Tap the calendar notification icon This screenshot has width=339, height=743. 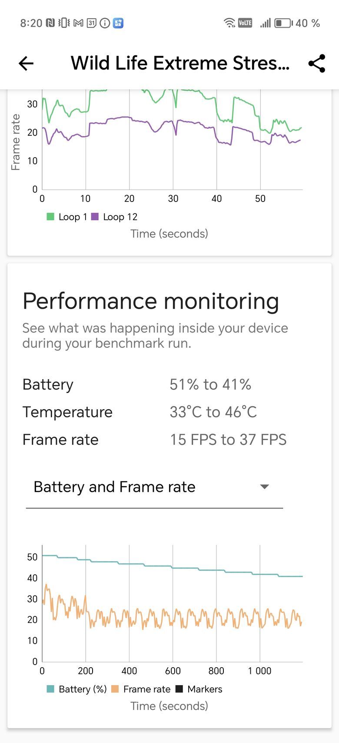(x=91, y=23)
